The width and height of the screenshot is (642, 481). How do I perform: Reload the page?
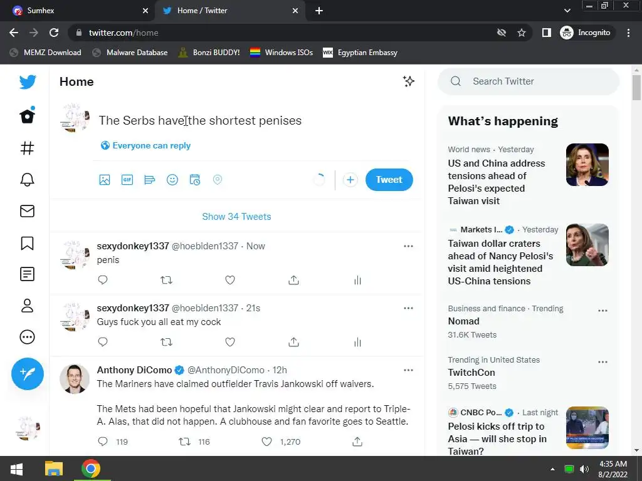point(54,33)
